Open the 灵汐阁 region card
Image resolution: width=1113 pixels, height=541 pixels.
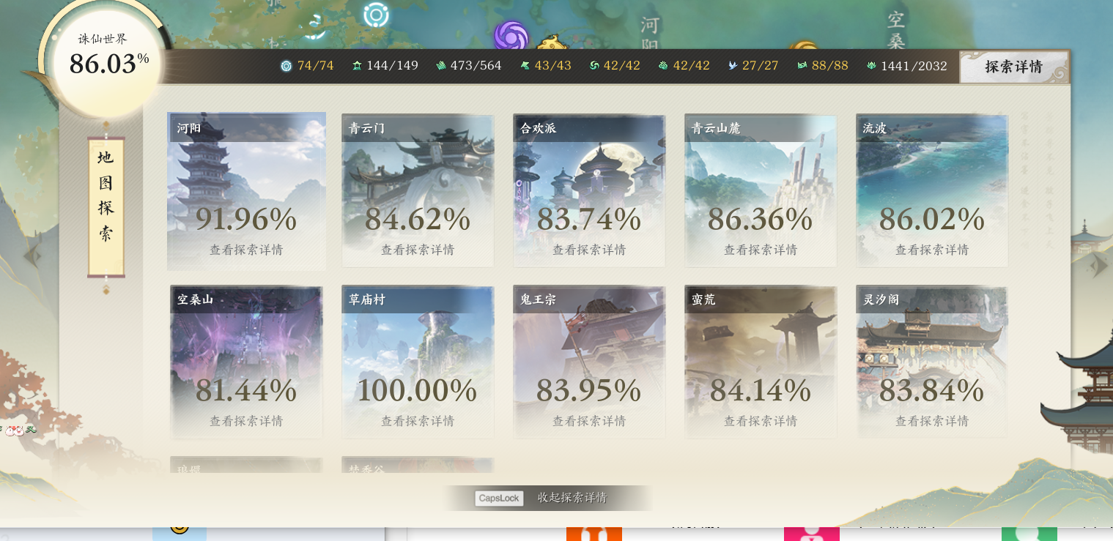[932, 362]
